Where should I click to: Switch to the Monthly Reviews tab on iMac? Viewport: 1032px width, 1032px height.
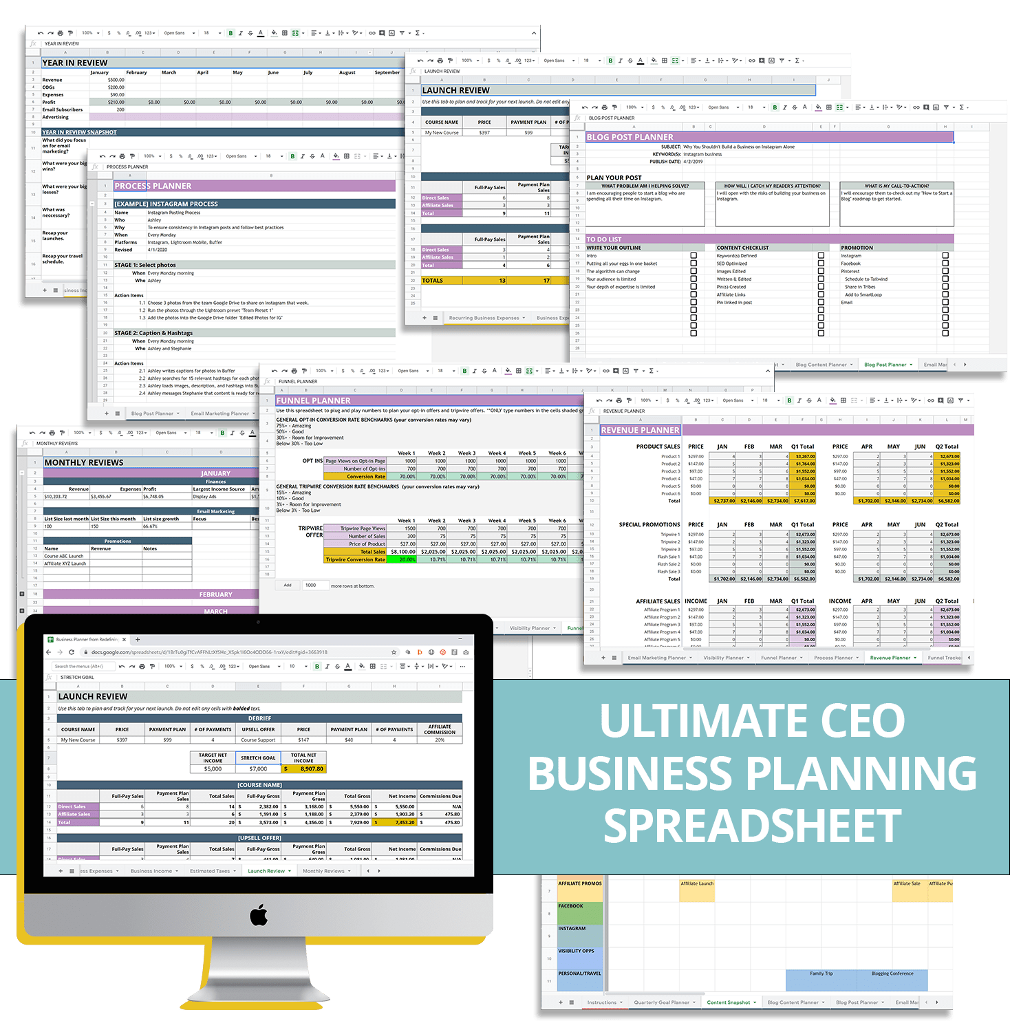[323, 871]
